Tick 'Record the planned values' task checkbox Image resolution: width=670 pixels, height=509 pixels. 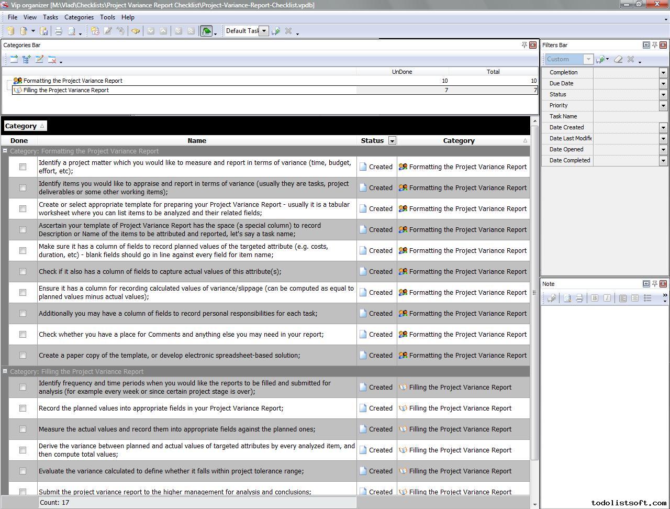[23, 408]
